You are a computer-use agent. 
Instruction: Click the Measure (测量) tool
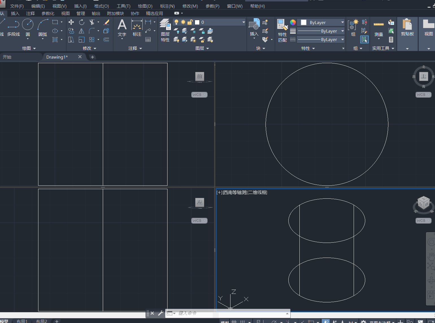tap(379, 28)
